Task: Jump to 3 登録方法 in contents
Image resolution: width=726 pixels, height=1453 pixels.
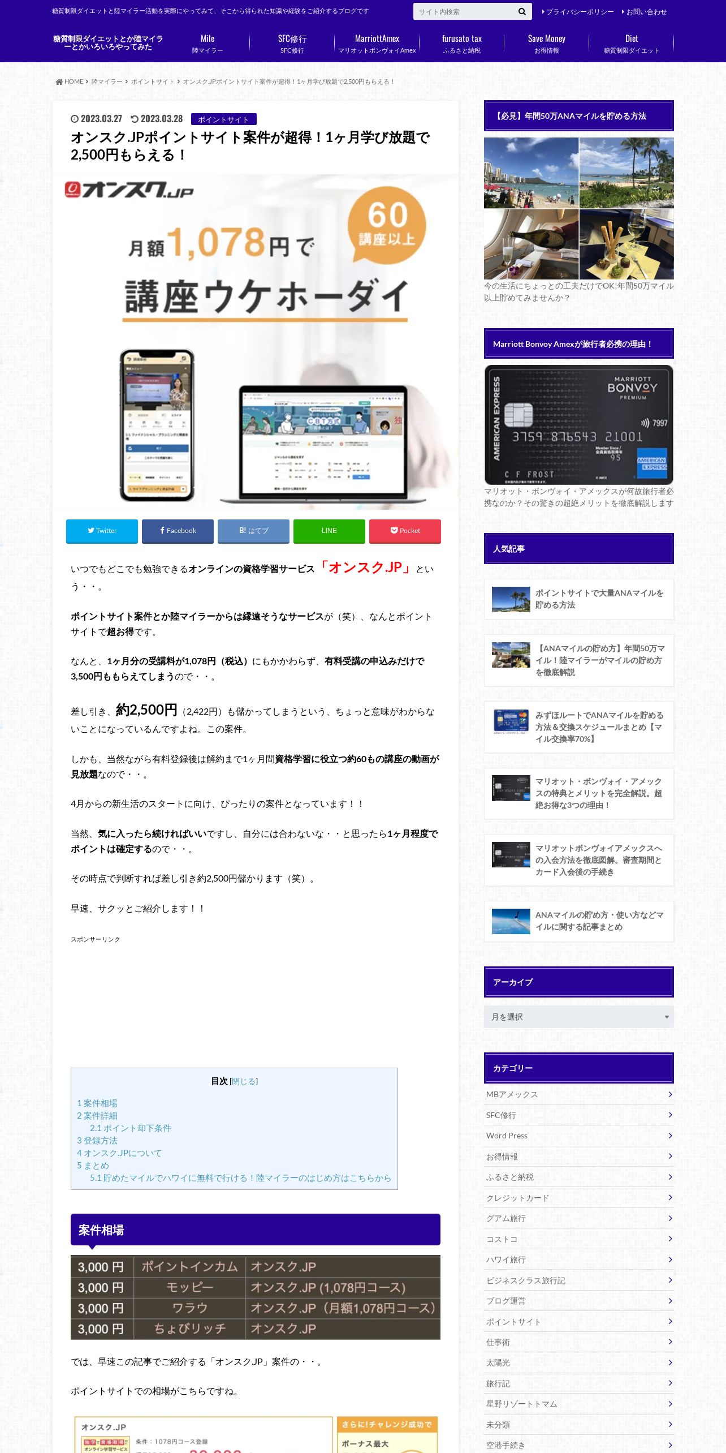Action: tap(97, 1141)
